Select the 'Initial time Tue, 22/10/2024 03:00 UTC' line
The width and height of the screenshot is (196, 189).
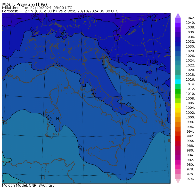tap(37, 8)
